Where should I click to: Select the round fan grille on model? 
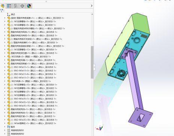[122, 73]
